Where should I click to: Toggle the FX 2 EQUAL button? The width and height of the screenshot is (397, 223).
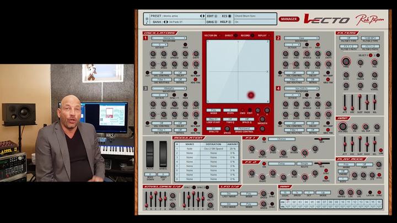[326, 177]
